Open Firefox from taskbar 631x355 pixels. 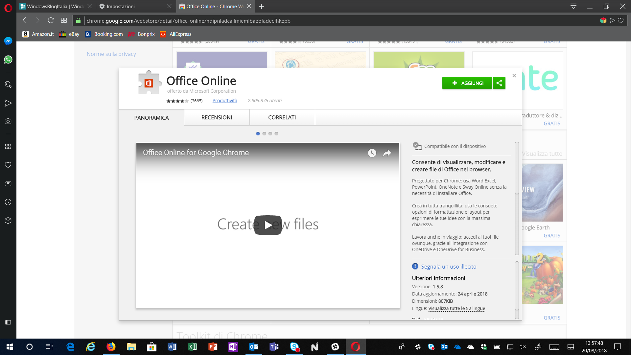point(111,347)
